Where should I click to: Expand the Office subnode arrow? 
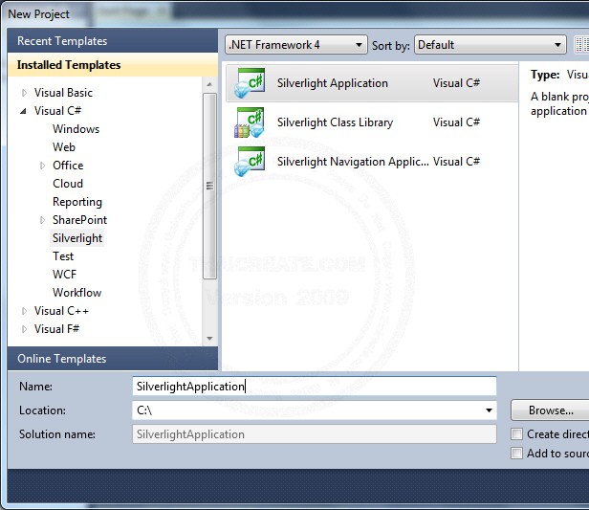pyautogui.click(x=42, y=166)
